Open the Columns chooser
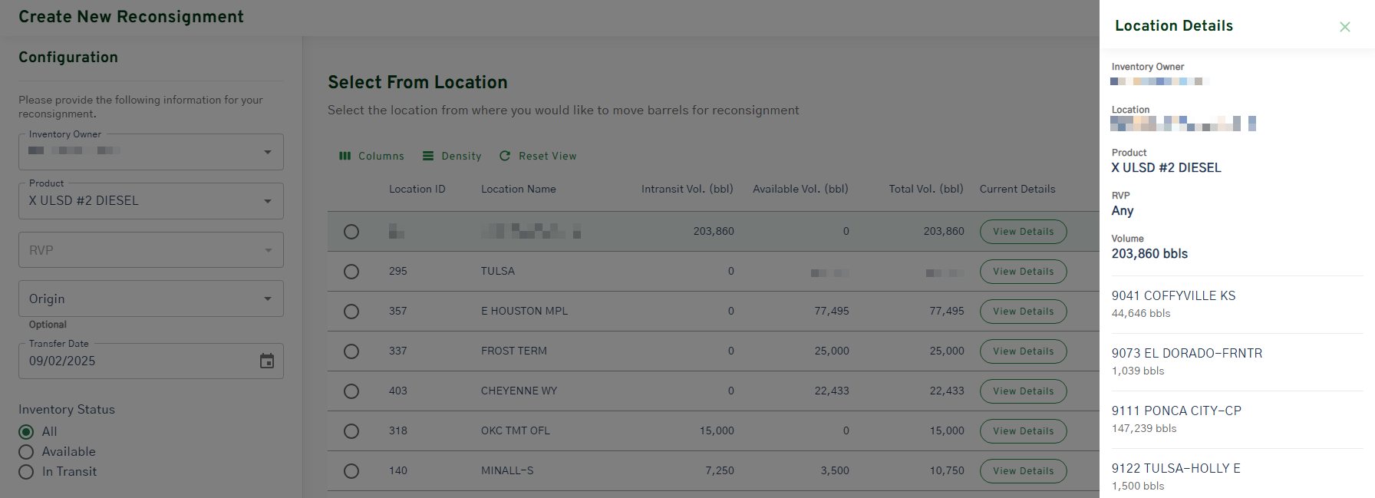The width and height of the screenshot is (1375, 498). (x=371, y=156)
